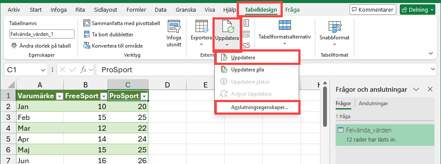The image size is (441, 164).
Task: Click Ta bort dubbletter icon
Action: (87, 35)
